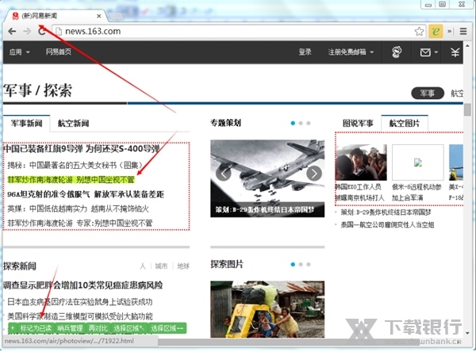Select third dot of 专题策划 carousel

coord(309,123)
